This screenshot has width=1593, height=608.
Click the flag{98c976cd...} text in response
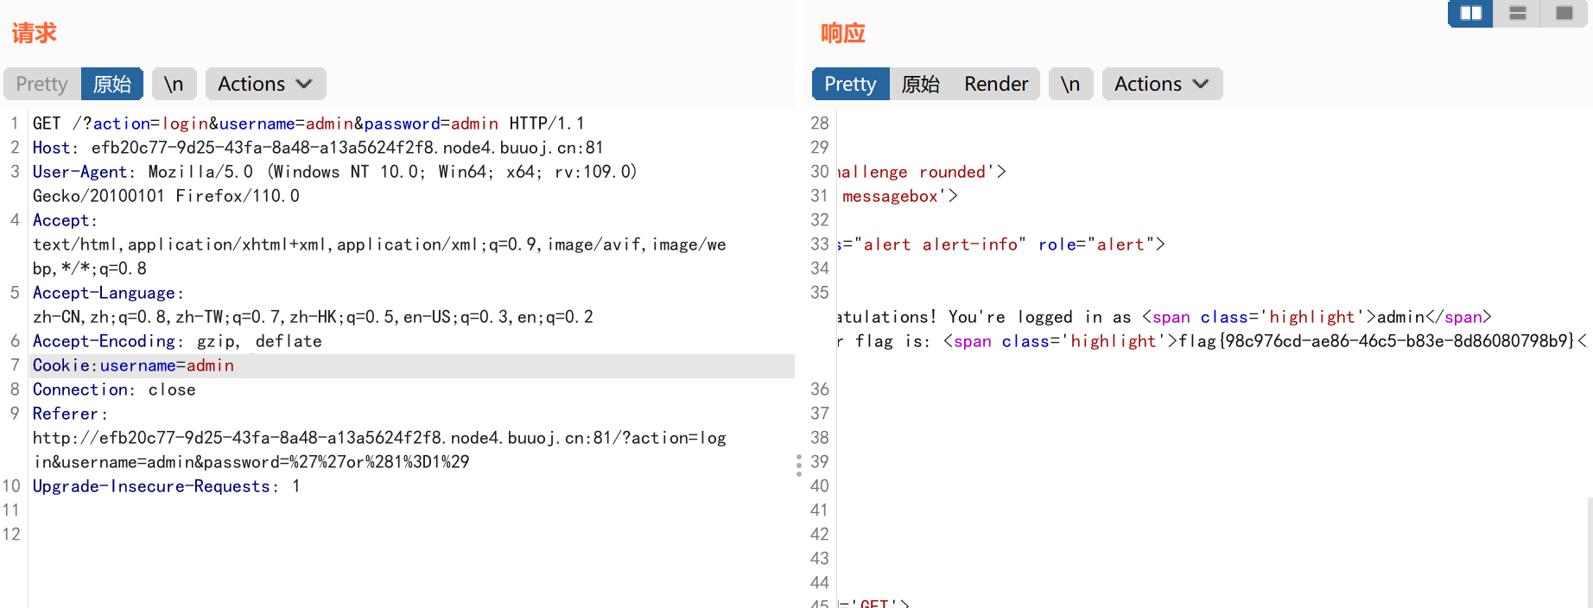tap(1377, 341)
